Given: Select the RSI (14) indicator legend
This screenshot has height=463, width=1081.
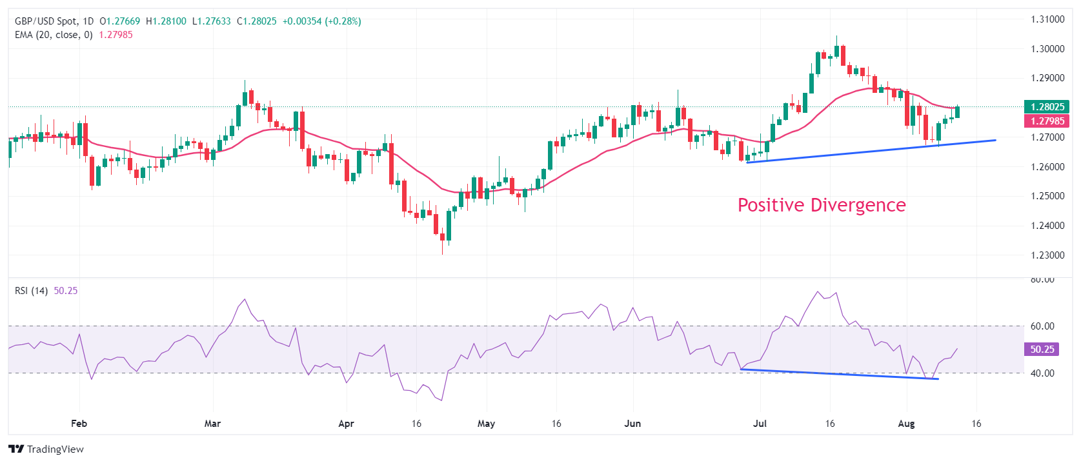Looking at the screenshot, I should 31,291.
